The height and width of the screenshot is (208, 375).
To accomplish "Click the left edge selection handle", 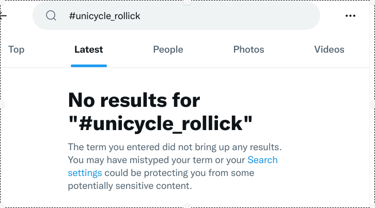I will (x=2, y=104).
